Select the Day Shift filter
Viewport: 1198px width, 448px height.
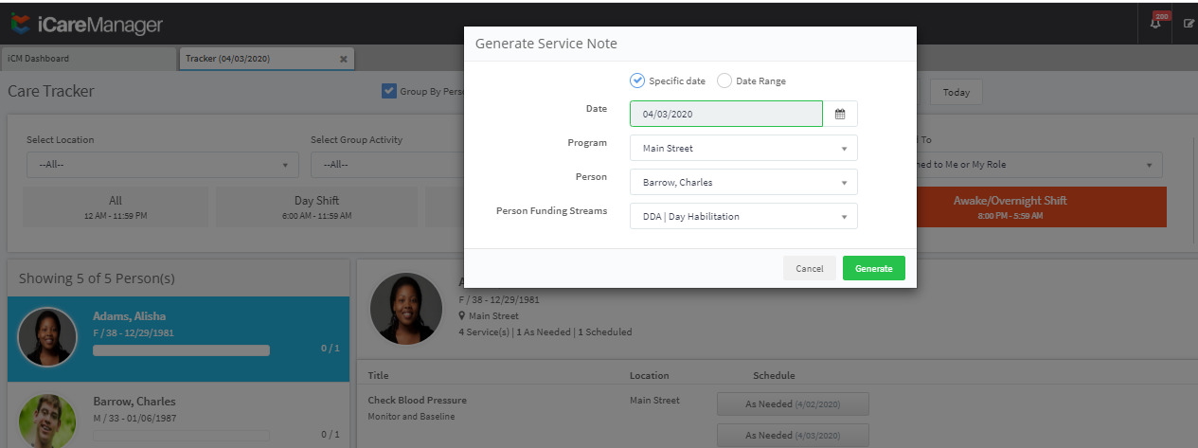[317, 206]
